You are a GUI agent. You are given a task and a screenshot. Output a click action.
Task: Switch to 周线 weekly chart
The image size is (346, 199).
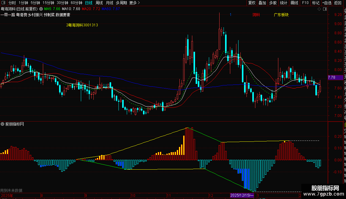pos(99,3)
